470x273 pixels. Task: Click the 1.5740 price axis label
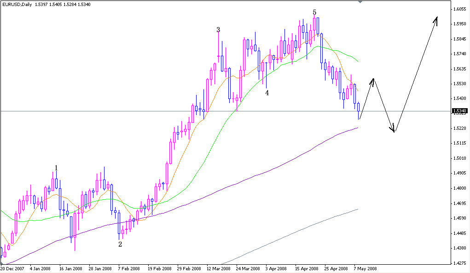[460, 54]
